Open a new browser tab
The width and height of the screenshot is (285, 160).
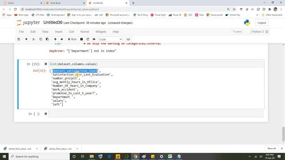[133, 3]
